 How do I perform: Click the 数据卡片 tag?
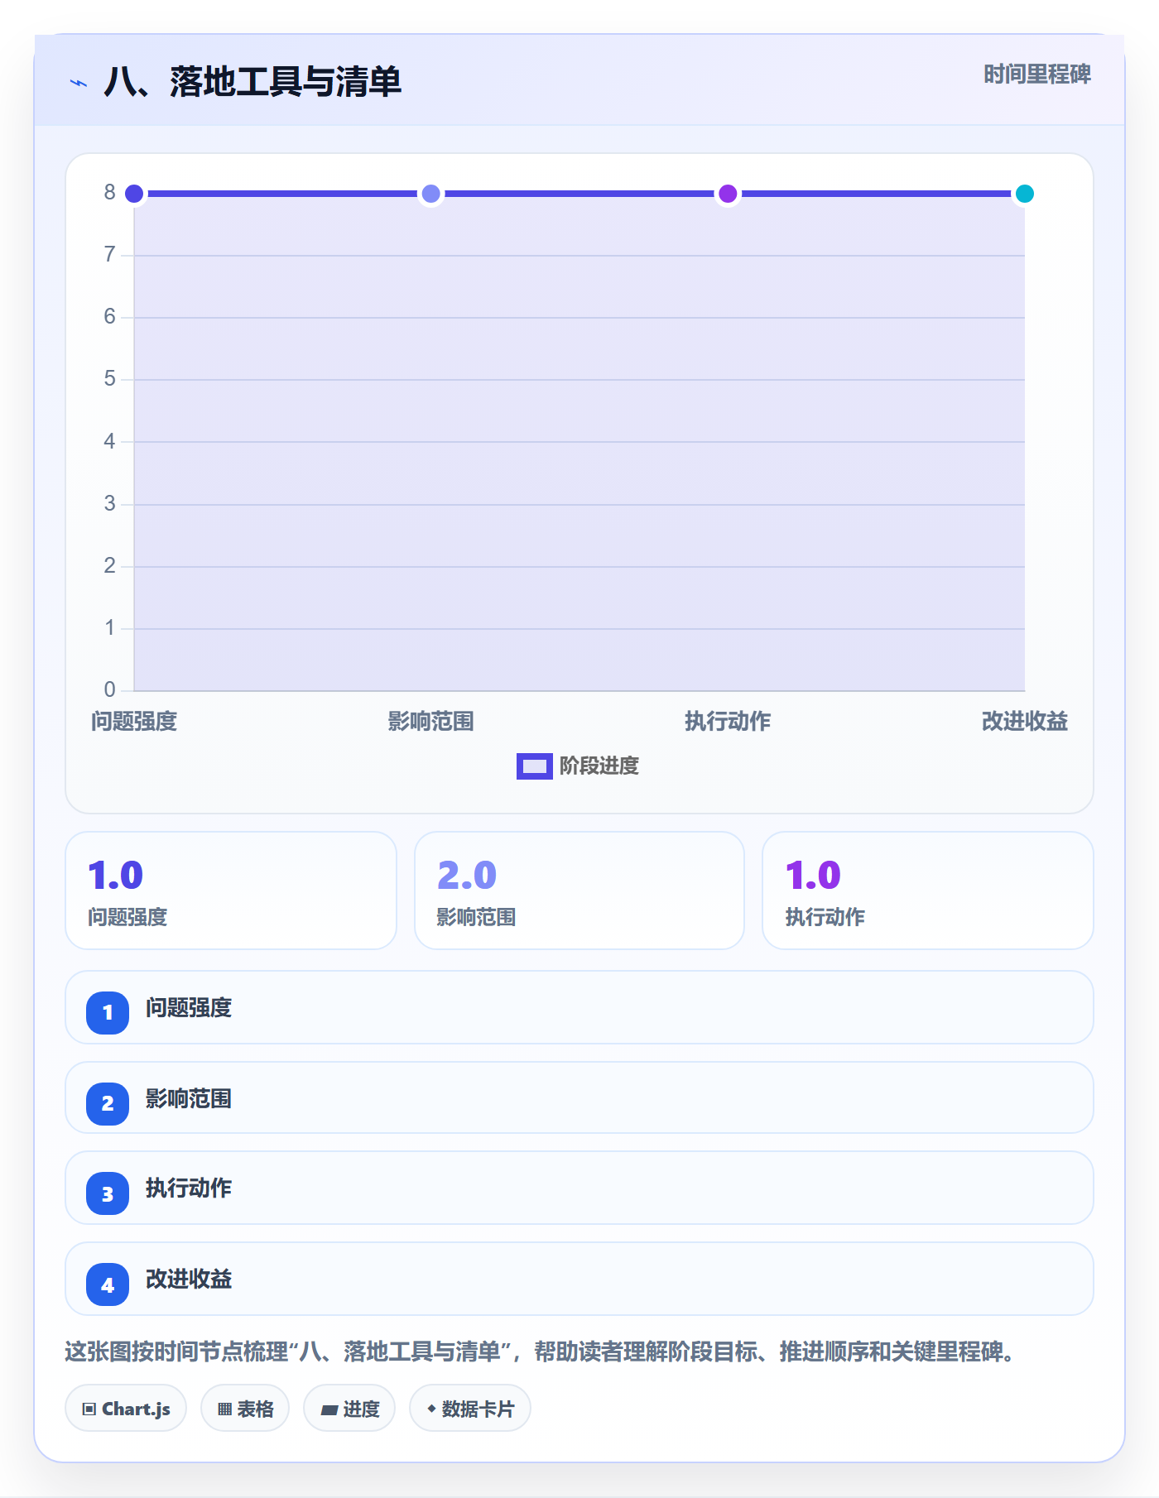pos(470,1408)
